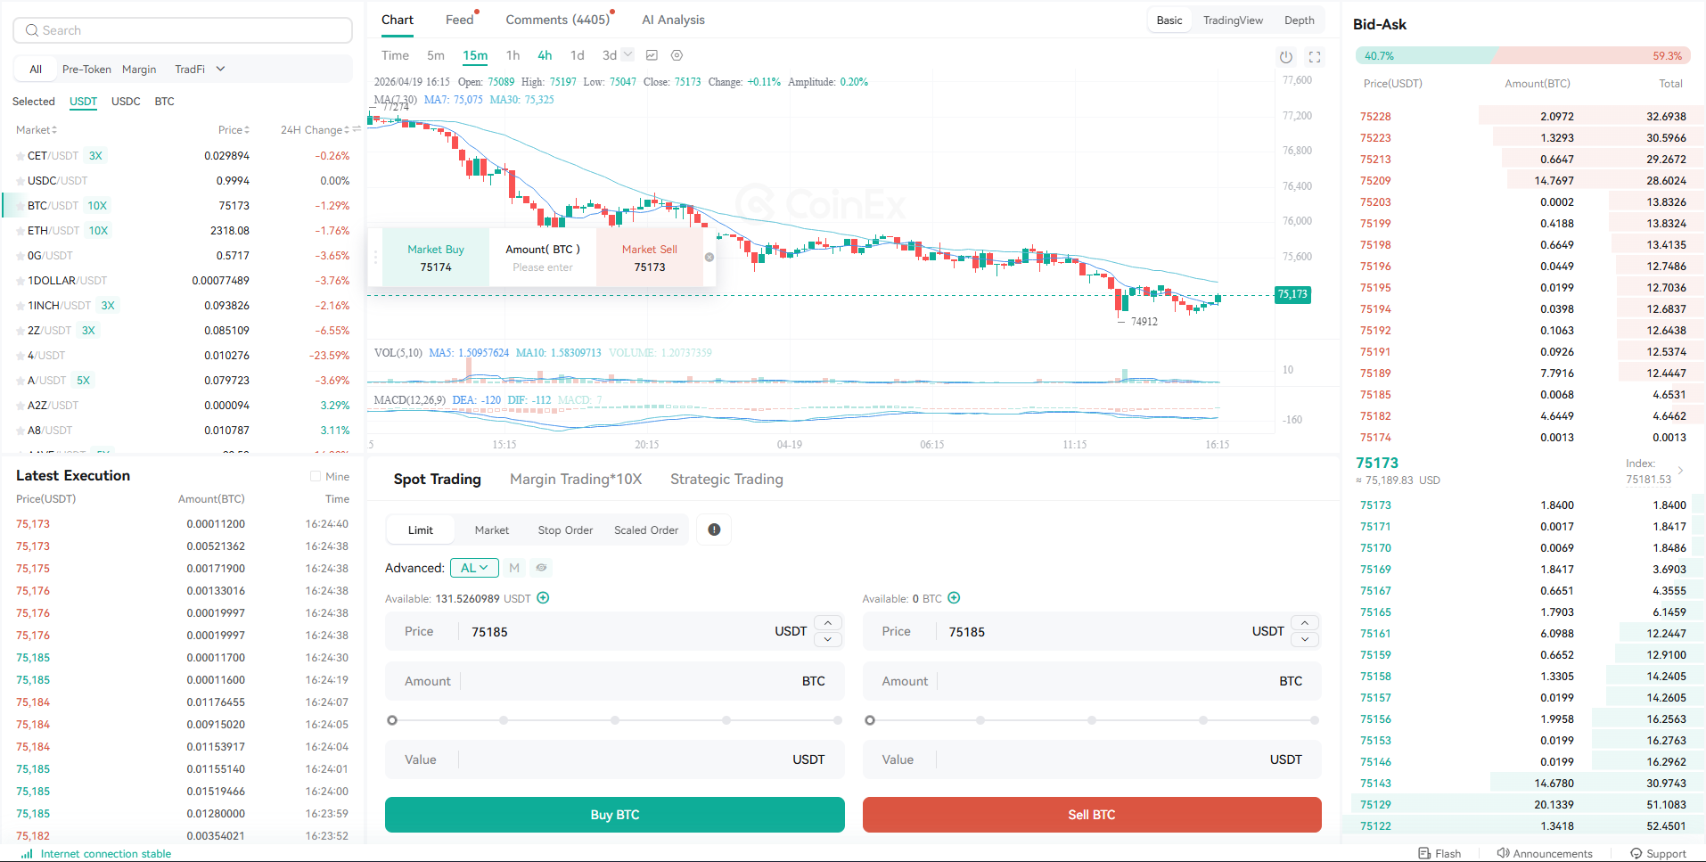Image resolution: width=1706 pixels, height=862 pixels.
Task: Select the Market order type
Action: (492, 530)
